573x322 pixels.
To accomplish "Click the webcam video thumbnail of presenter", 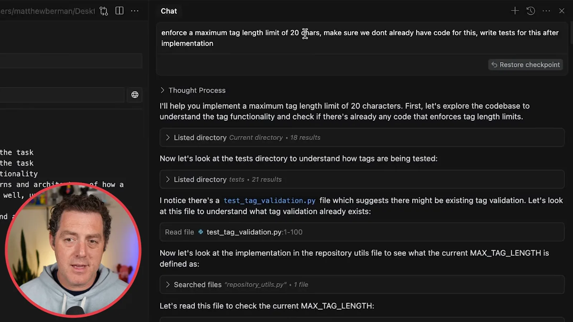I will (73, 250).
